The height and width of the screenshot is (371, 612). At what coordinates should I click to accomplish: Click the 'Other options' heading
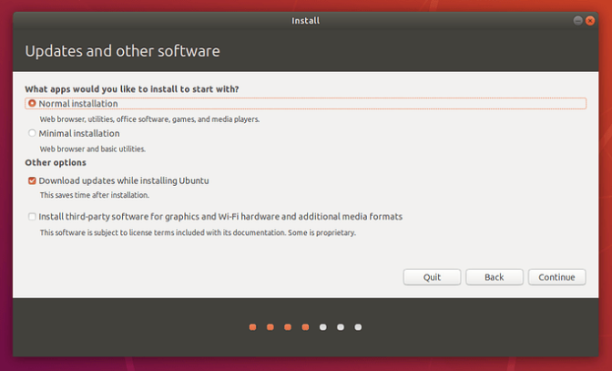pyautogui.click(x=56, y=162)
